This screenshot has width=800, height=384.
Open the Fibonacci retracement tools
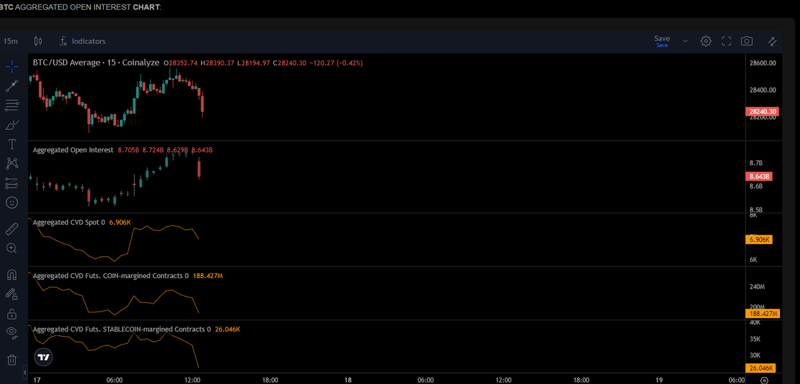coord(12,105)
